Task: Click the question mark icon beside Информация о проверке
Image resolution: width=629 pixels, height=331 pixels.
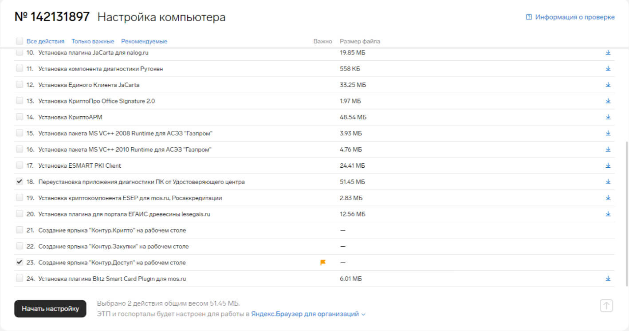Action: pyautogui.click(x=529, y=17)
